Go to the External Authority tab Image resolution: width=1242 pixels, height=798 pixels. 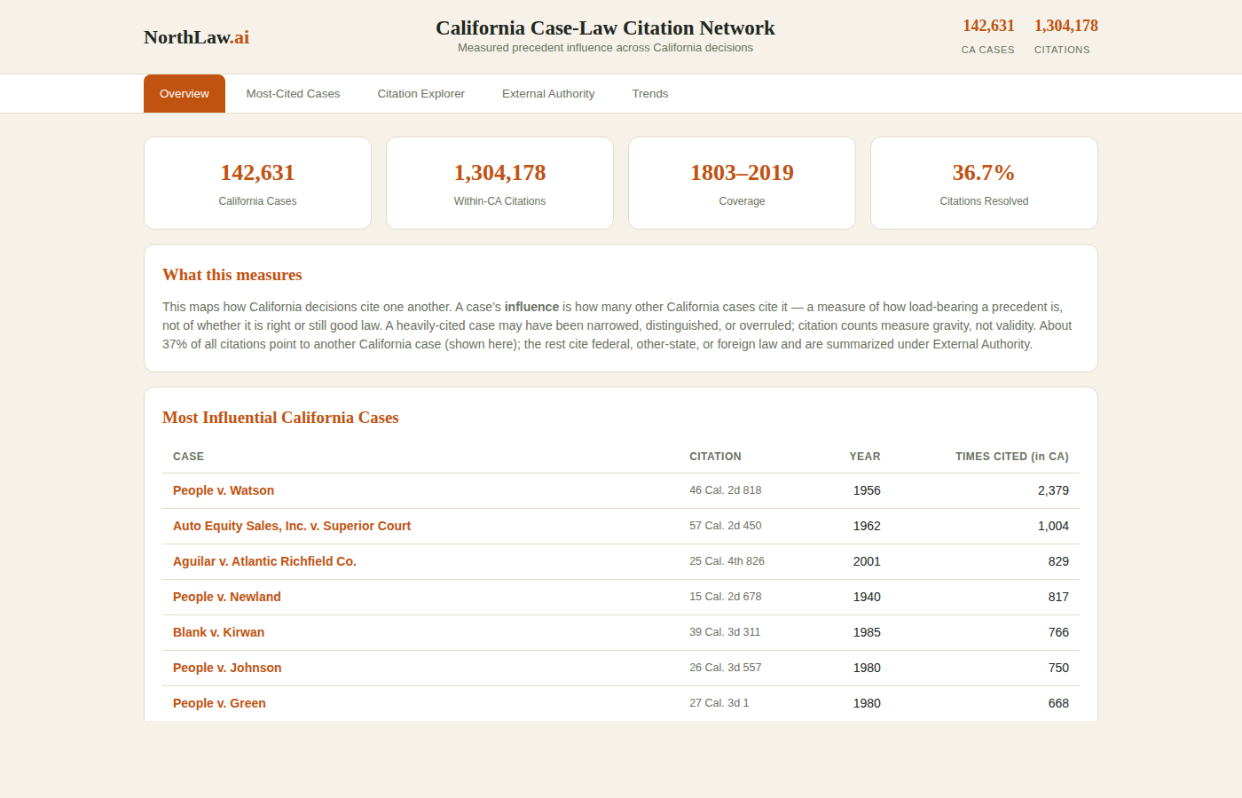(x=548, y=94)
